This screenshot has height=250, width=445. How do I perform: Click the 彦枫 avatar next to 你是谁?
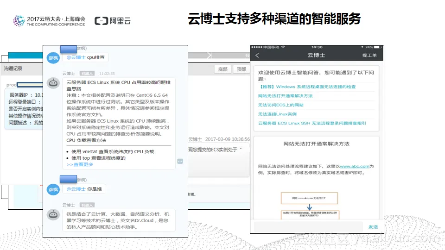(x=53, y=189)
